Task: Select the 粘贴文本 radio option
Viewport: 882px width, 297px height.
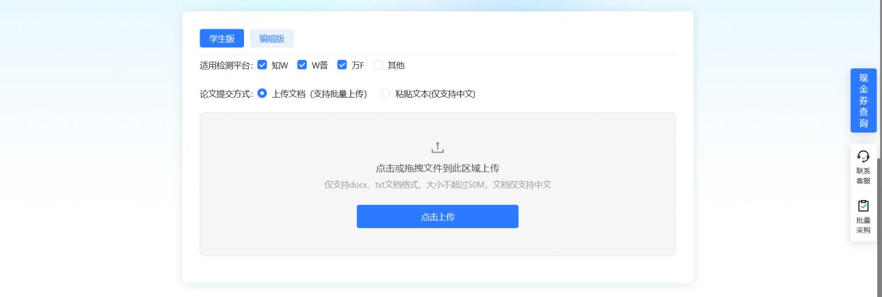Action: [386, 93]
